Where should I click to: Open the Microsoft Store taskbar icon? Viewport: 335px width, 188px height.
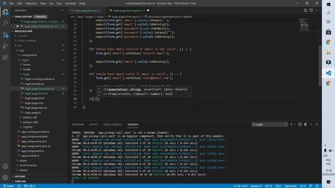tap(328, 32)
